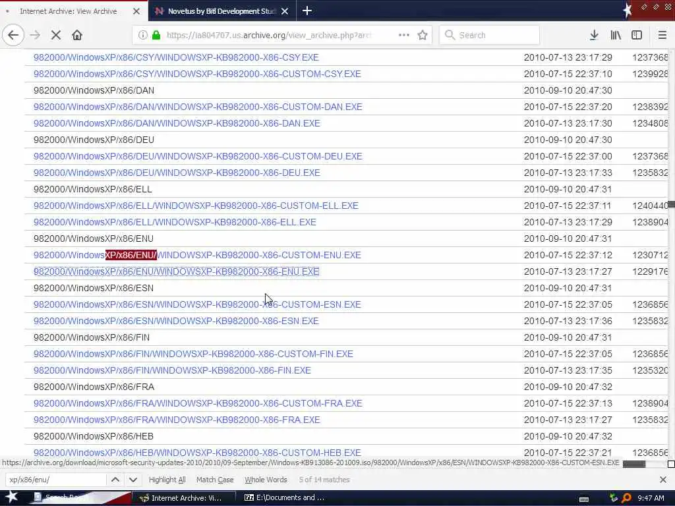The height and width of the screenshot is (506, 675).
Task: Download WINDOWSXP-KB982000-X86-CUSTOM-ENU.EXE
Action: pyautogui.click(x=197, y=255)
